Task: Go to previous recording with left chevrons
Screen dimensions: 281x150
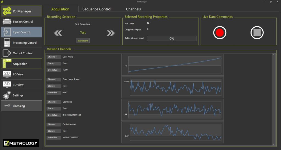Action: point(58,33)
